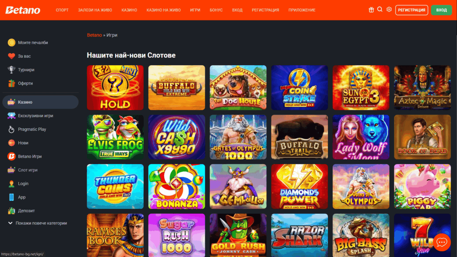Click the trophy icon for Турнири
The image size is (457, 257).
11,70
